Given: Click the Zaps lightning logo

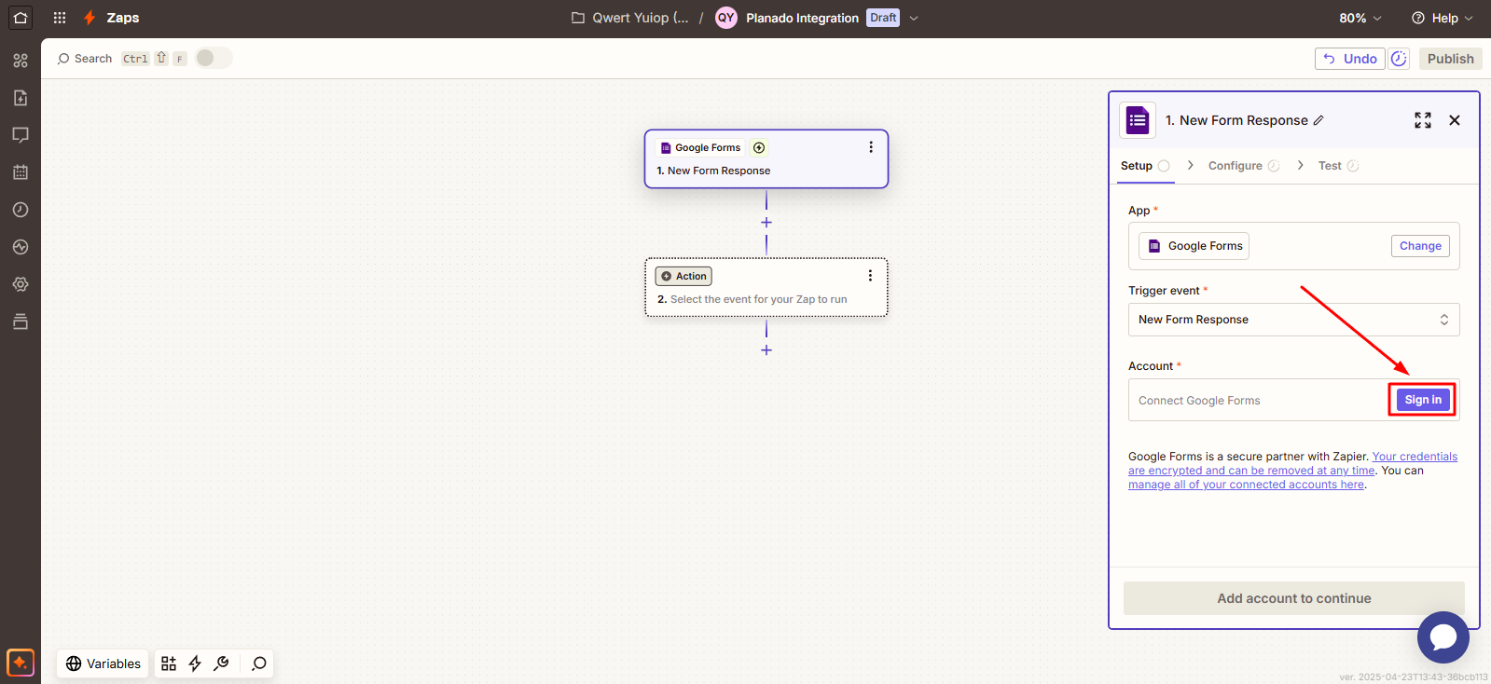Looking at the screenshot, I should pyautogui.click(x=90, y=18).
